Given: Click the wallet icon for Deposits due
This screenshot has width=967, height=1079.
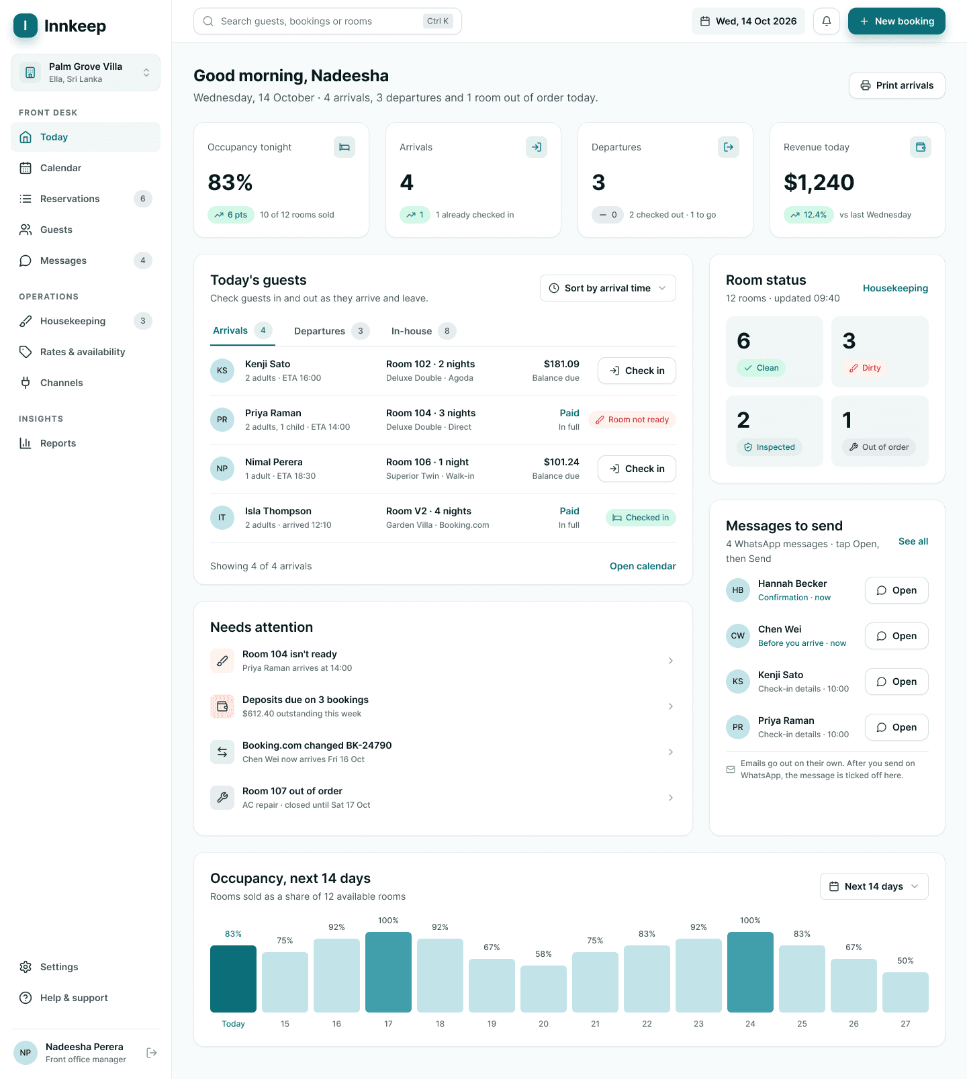Looking at the screenshot, I should pyautogui.click(x=222, y=706).
